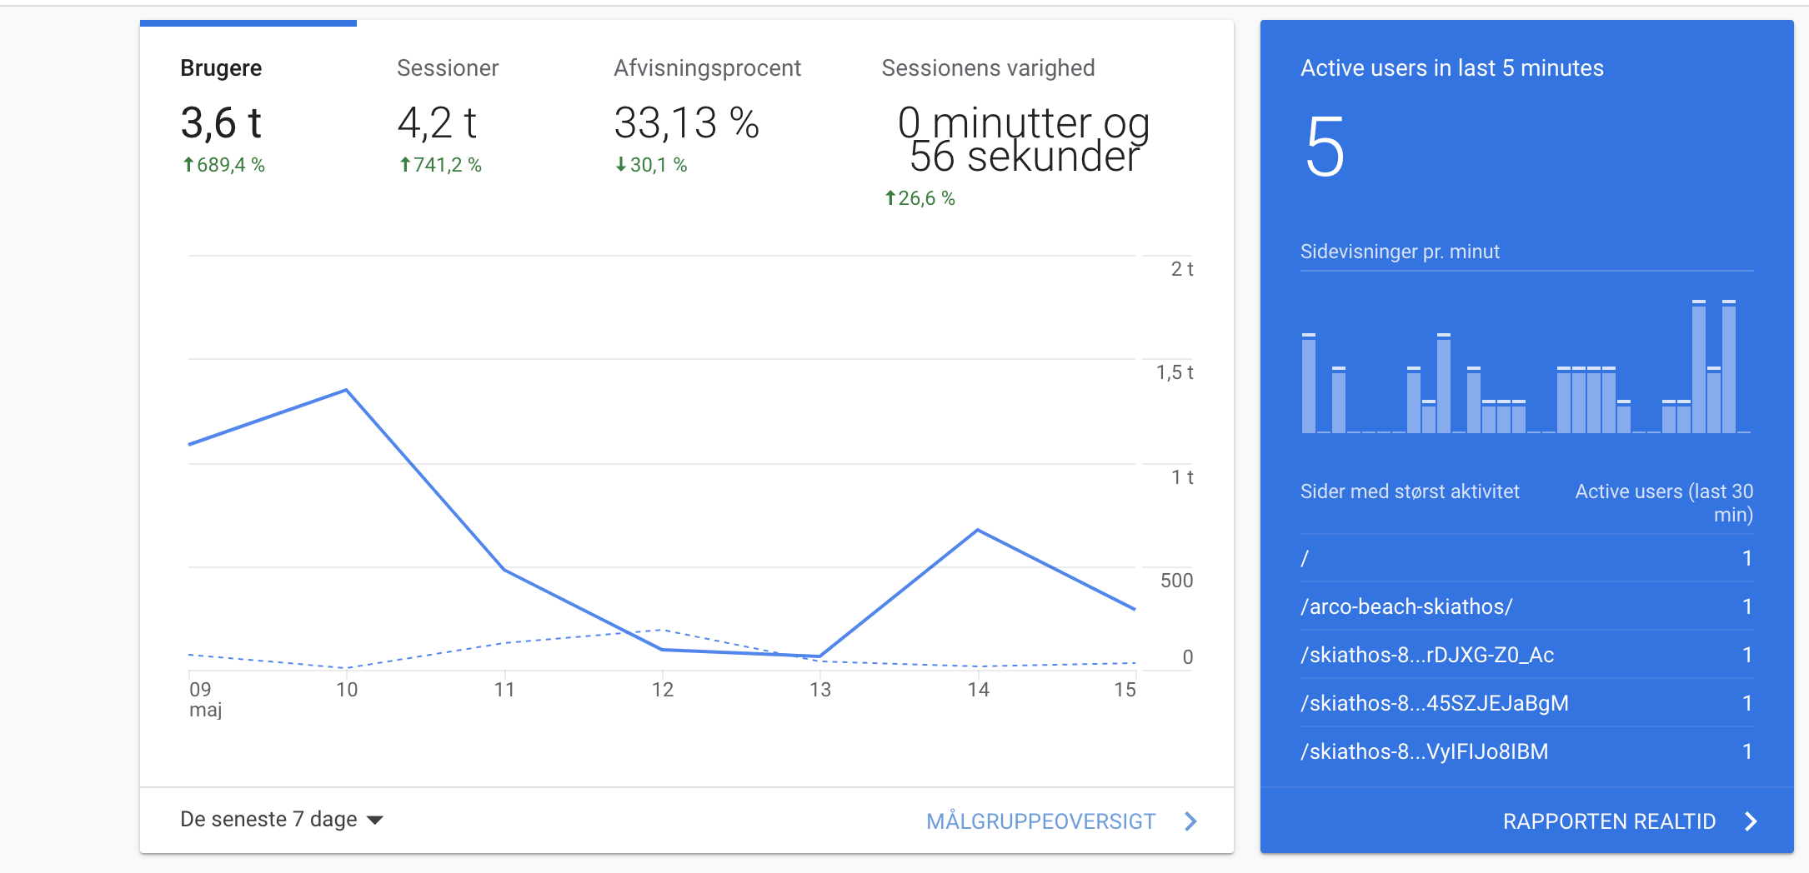The image size is (1809, 873).
Task: Show the Sessionens varighed tab
Action: 988,68
